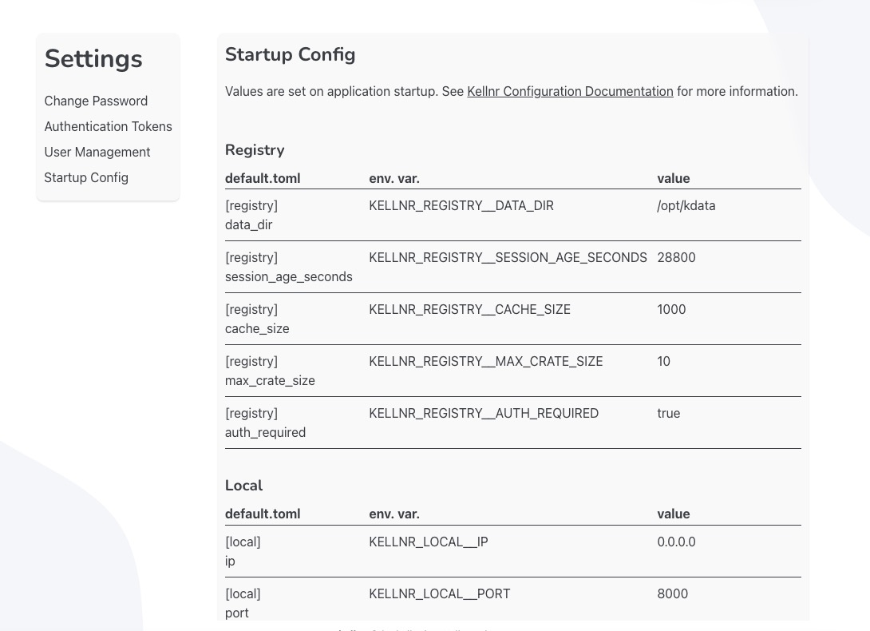Image resolution: width=870 pixels, height=631 pixels.
Task: Click the Settings heading in the sidebar panel
Action: click(93, 59)
